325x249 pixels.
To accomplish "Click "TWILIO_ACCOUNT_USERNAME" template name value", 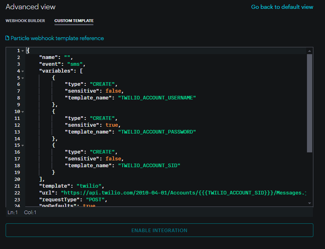I will point(157,98).
